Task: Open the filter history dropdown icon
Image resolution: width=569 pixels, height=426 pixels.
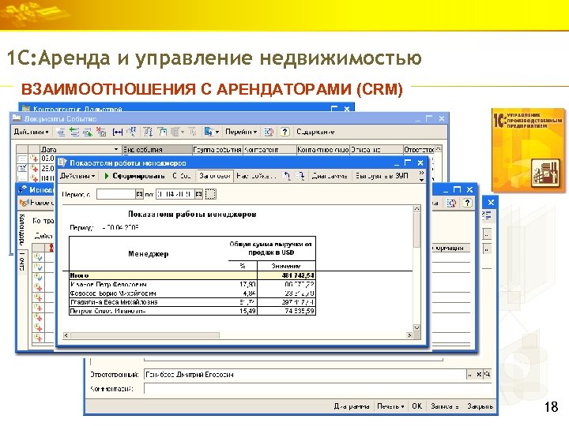Action: (x=177, y=133)
